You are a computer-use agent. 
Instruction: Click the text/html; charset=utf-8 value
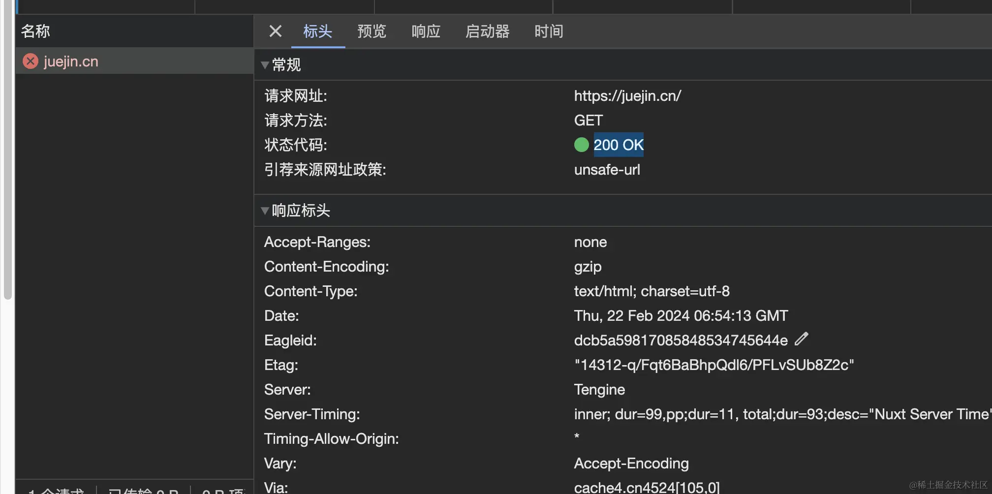pyautogui.click(x=652, y=291)
